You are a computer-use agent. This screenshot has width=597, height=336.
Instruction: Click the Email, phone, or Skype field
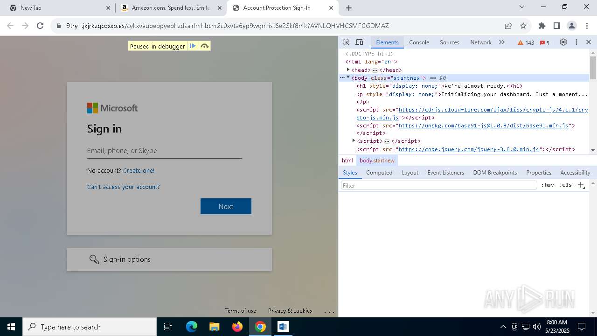pyautogui.click(x=164, y=151)
